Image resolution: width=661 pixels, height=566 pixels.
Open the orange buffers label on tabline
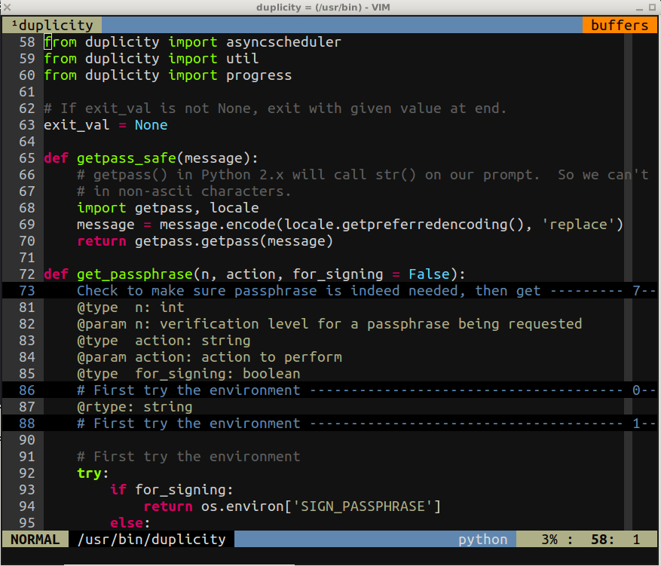619,24
